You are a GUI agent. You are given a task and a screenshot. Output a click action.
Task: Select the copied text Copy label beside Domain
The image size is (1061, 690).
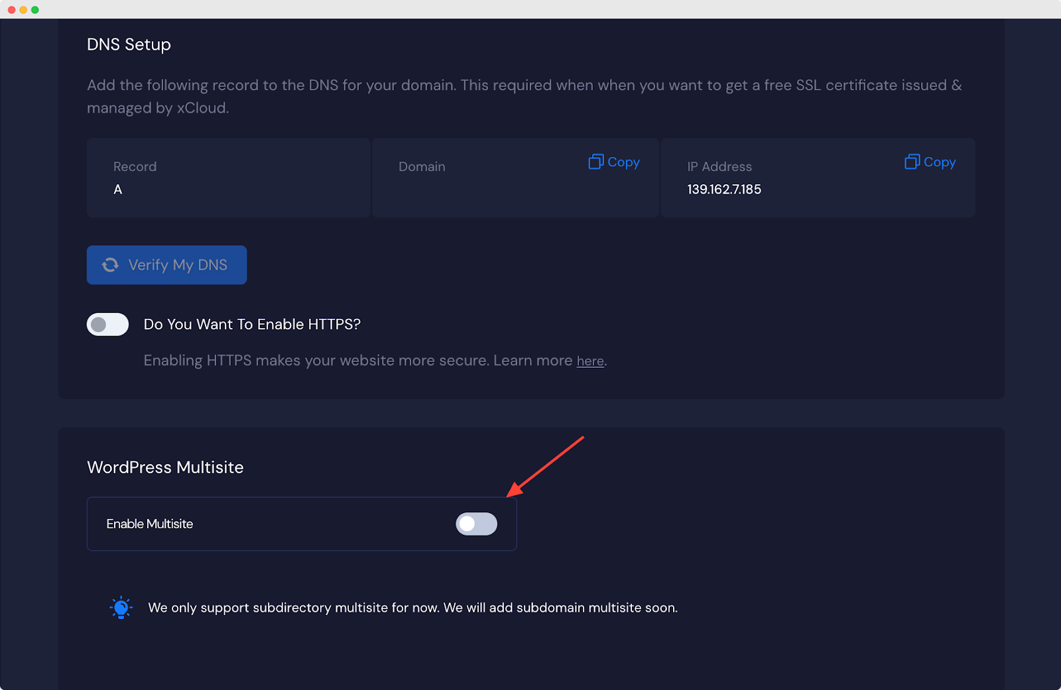[x=623, y=162]
